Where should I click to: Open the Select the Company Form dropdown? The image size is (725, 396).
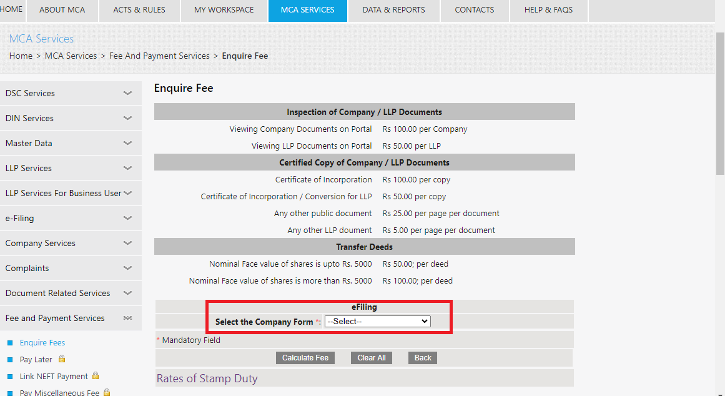point(377,322)
